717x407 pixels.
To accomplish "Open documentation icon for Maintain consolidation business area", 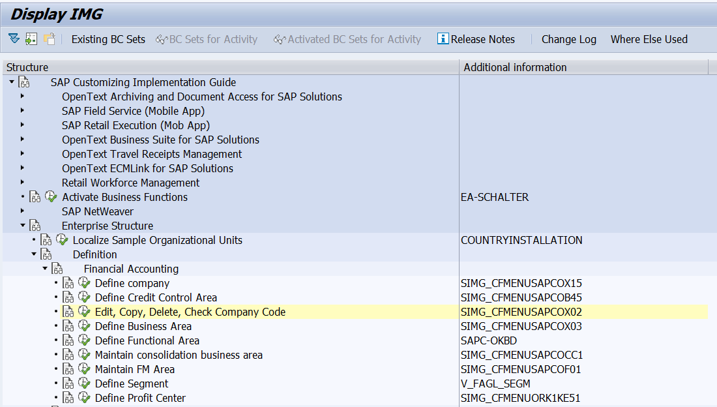I will (x=68, y=355).
